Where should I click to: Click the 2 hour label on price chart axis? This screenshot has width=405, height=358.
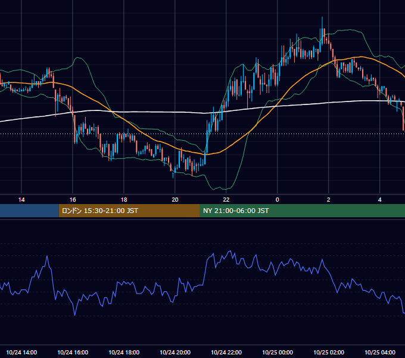[328, 200]
